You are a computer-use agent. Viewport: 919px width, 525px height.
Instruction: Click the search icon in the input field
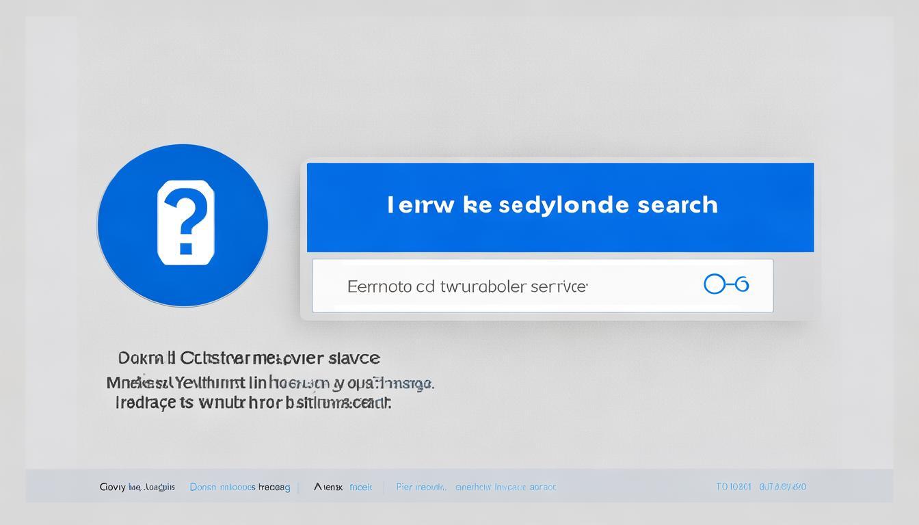tap(726, 284)
